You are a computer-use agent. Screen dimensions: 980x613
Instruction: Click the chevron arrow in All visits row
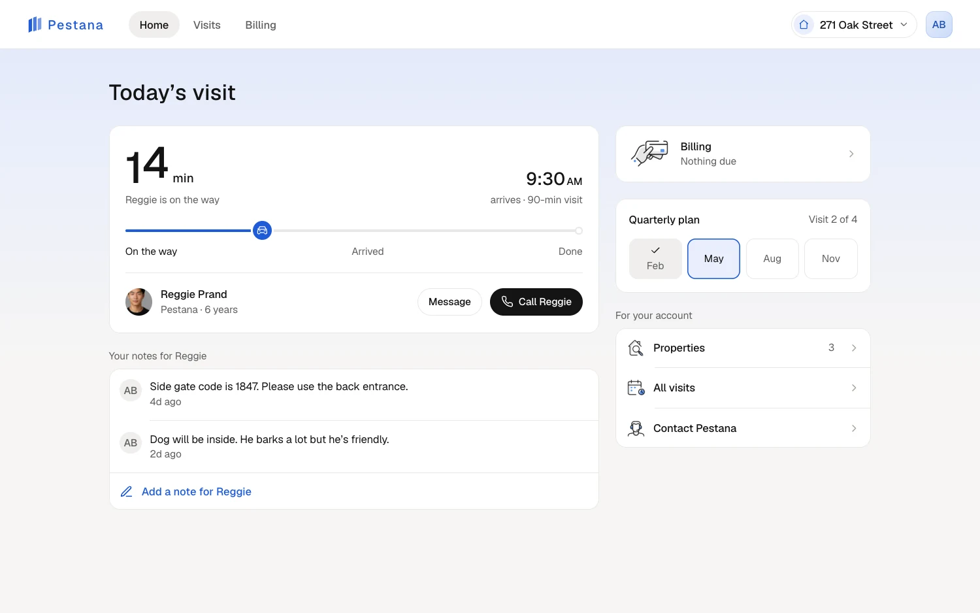pos(854,388)
